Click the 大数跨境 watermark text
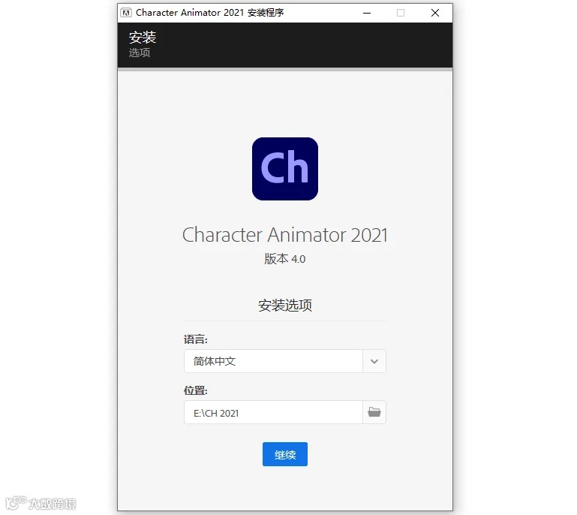Screen dimensions: 577x515 [x=53, y=504]
